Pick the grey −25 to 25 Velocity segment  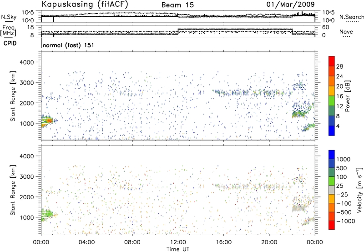coord(332,190)
